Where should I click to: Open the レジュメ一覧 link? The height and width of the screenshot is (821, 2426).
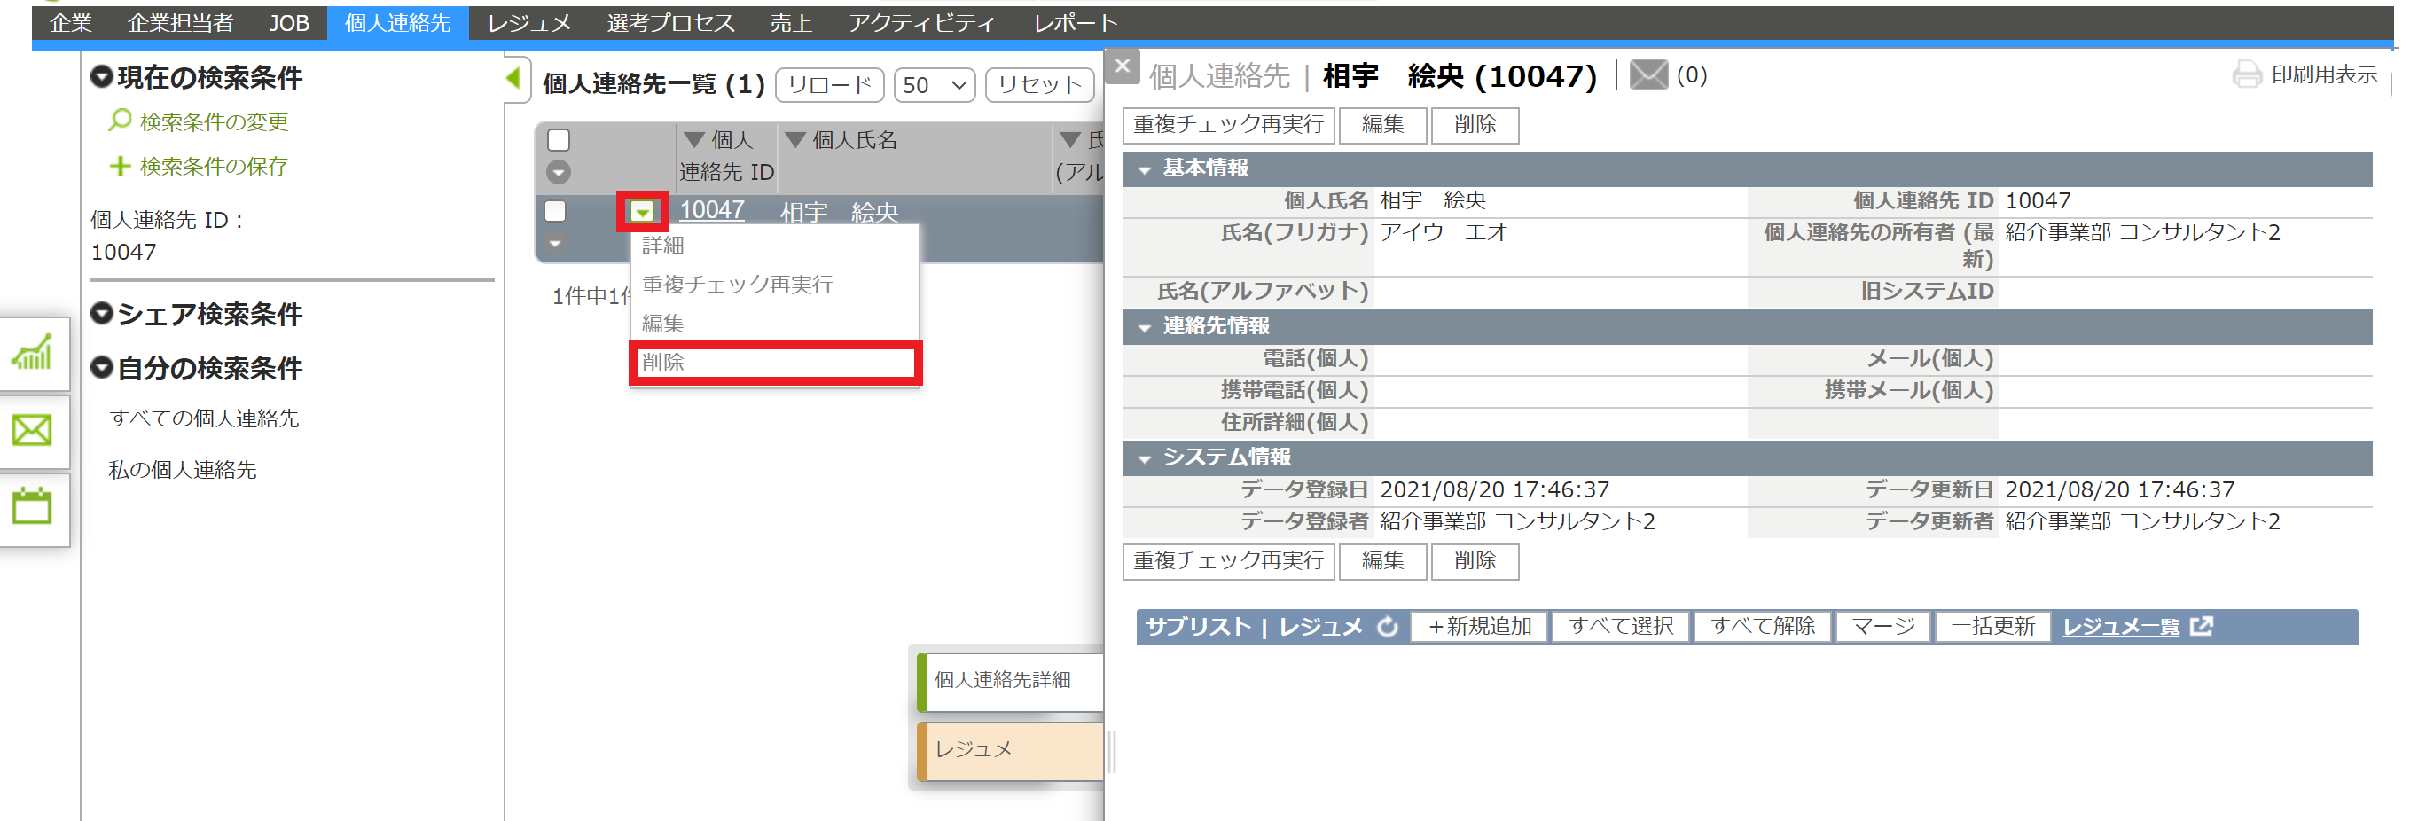[x=2120, y=627]
